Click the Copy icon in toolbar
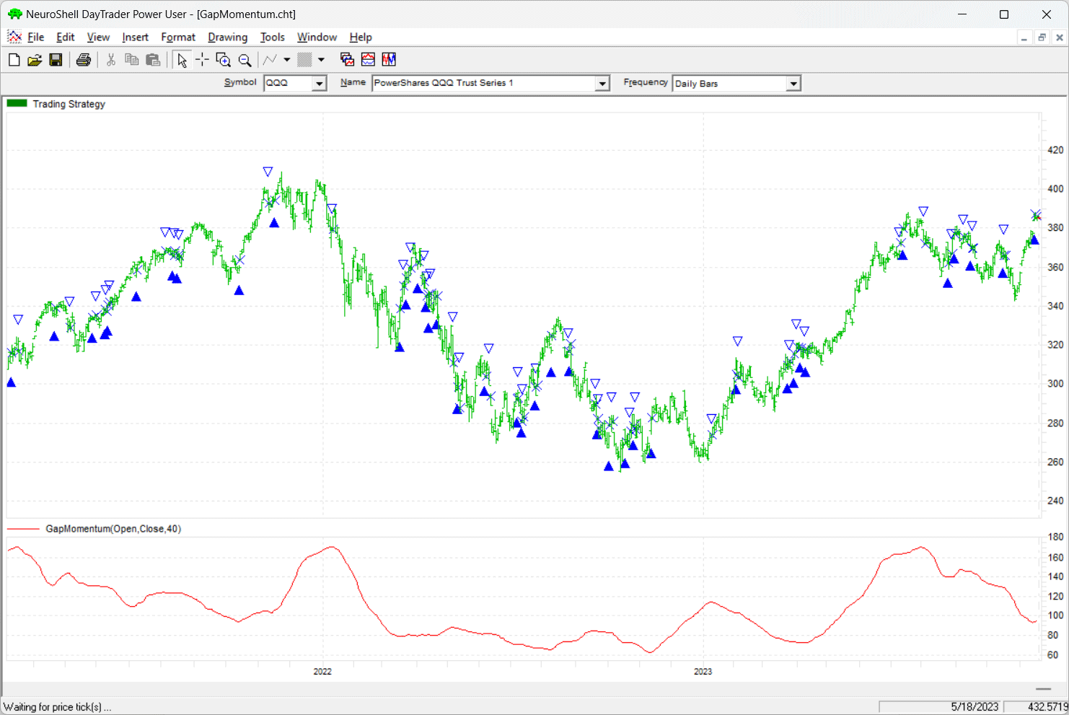The image size is (1069, 715). tap(132, 60)
